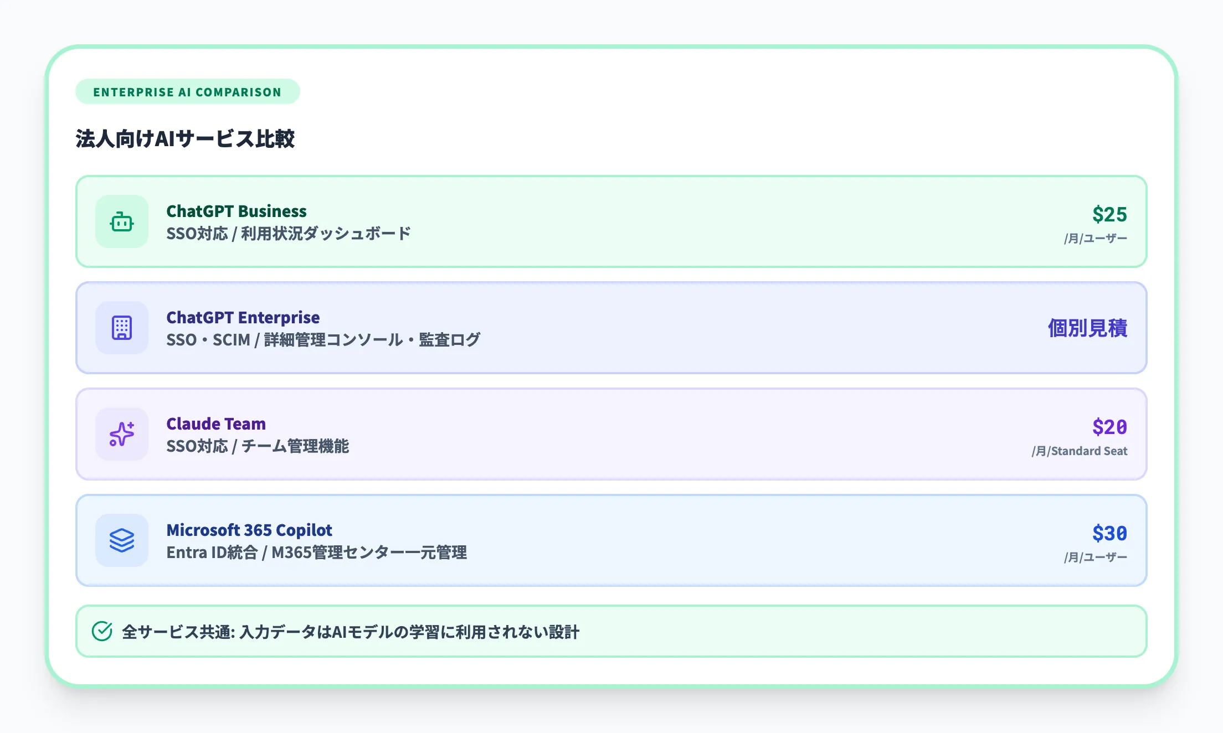
Task: Click SSO・SCIM / 詳細管理コンソール・監査ログ text
Action: [x=323, y=340]
